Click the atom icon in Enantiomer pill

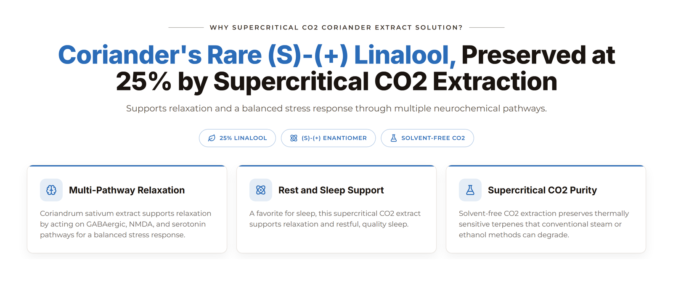click(x=294, y=138)
